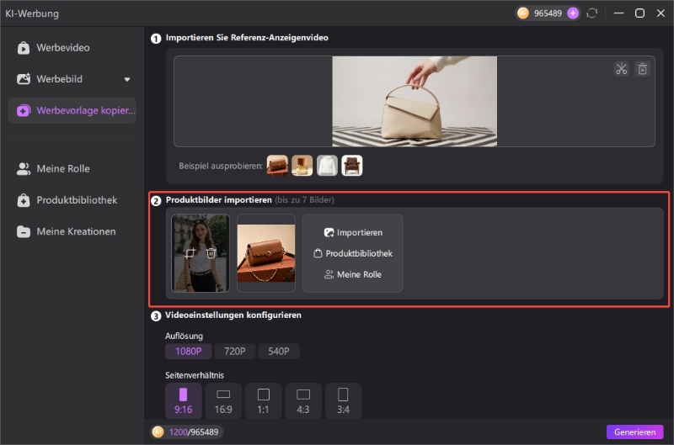Image resolution: width=674 pixels, height=445 pixels.
Task: Open the Werbebild section
Action: (72, 79)
